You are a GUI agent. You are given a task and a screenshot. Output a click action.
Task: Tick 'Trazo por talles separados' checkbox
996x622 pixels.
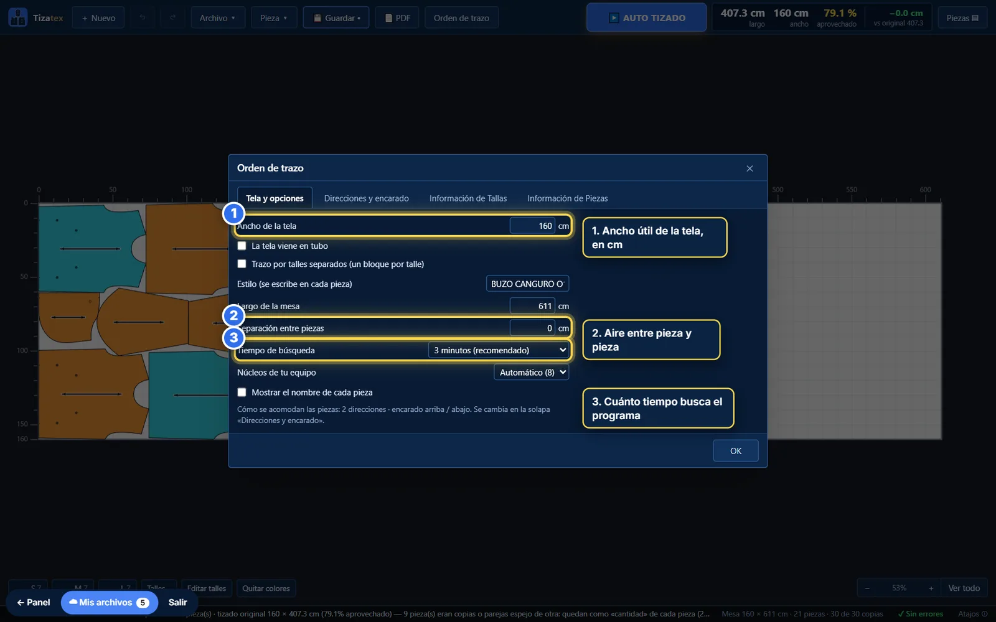(x=242, y=264)
